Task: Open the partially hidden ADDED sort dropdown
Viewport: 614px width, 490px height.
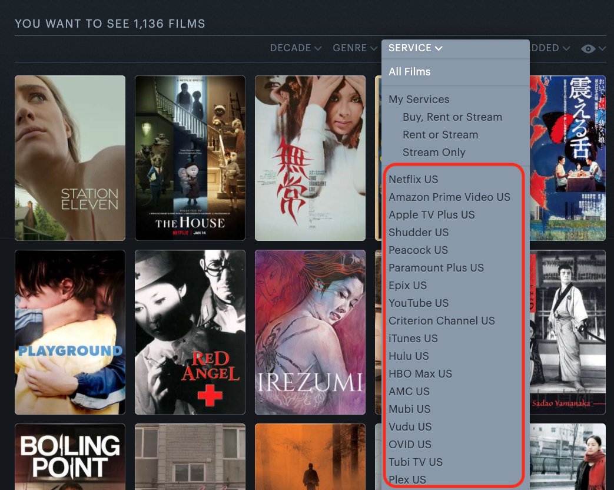Action: (x=550, y=48)
